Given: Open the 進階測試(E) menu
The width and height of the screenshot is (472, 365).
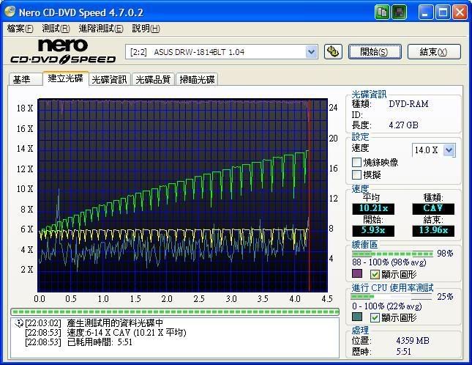Looking at the screenshot, I should (101, 29).
